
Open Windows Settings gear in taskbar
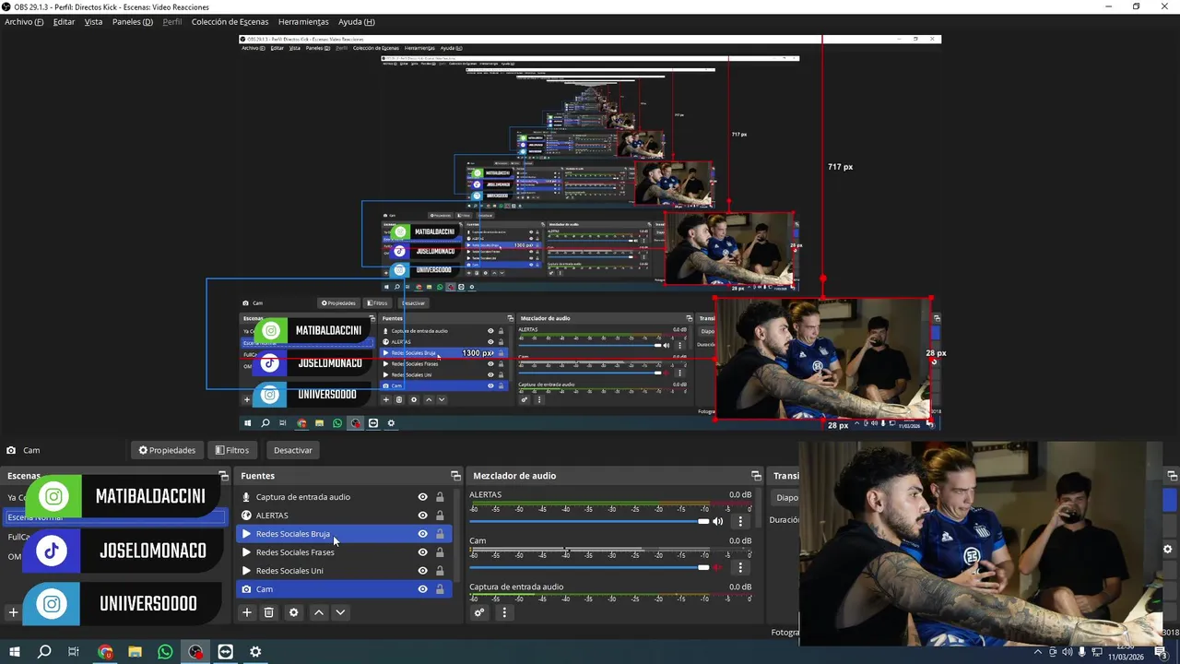(x=255, y=652)
